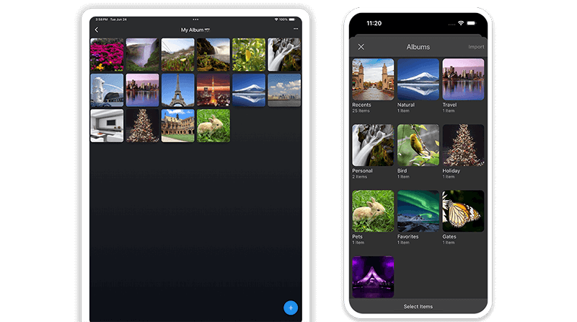
Task: Select the Bird album
Action: tap(418, 145)
